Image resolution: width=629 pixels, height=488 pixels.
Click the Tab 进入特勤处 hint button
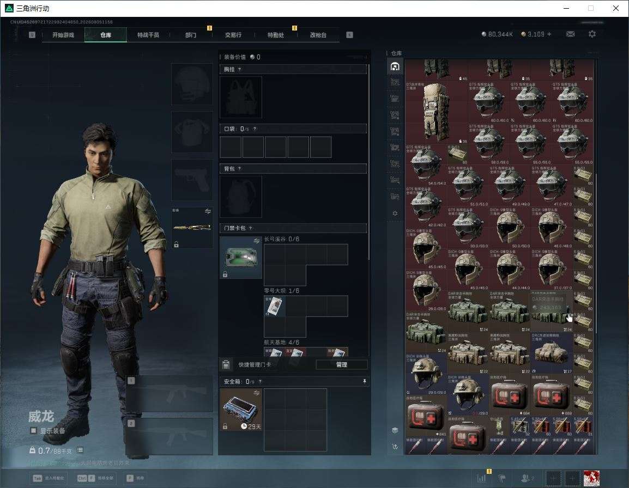coord(50,478)
